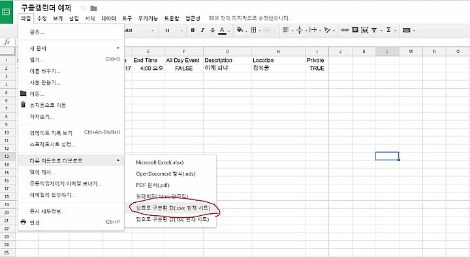Open the 보기 menu
Screen dimensions: 470x257
(x=58, y=18)
